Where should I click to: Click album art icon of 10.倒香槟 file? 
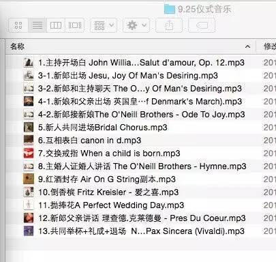coord(29,192)
